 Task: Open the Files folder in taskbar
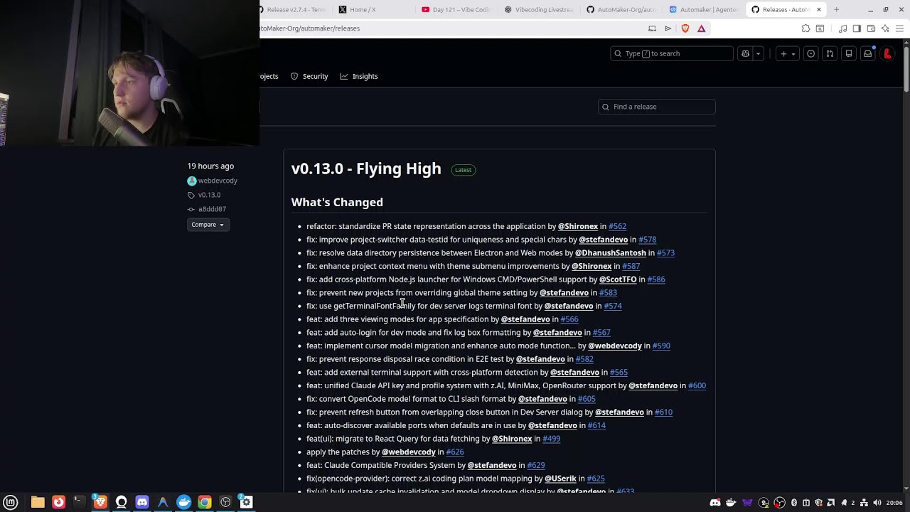point(38,502)
